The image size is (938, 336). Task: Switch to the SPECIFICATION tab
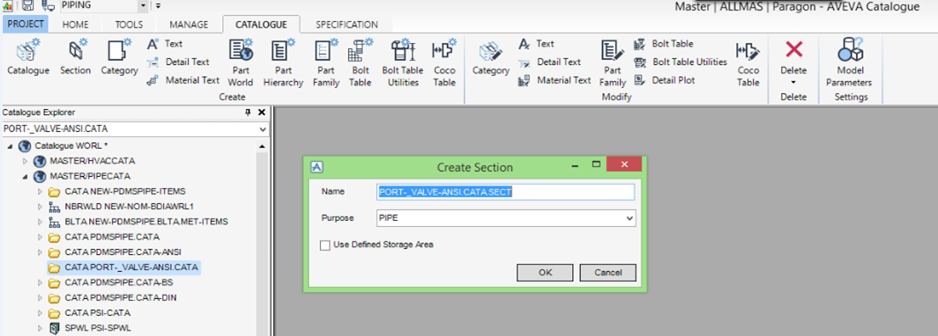346,25
